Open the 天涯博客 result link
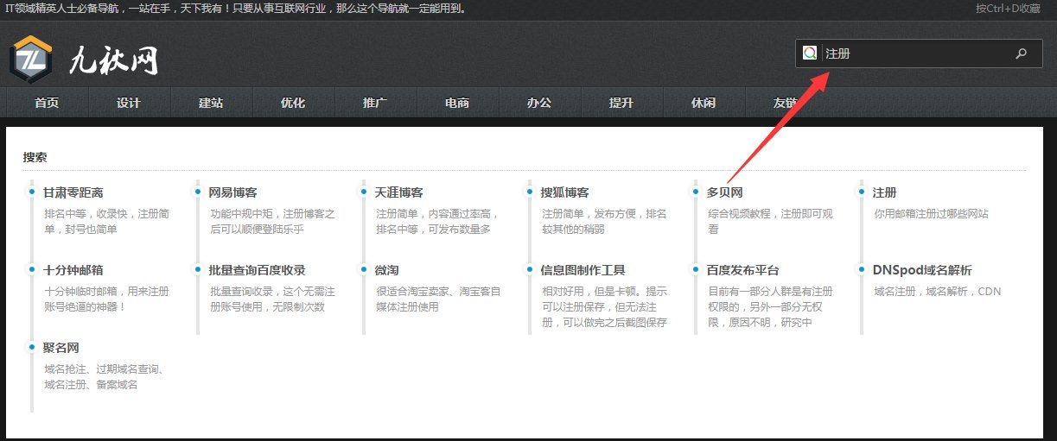 coord(399,192)
